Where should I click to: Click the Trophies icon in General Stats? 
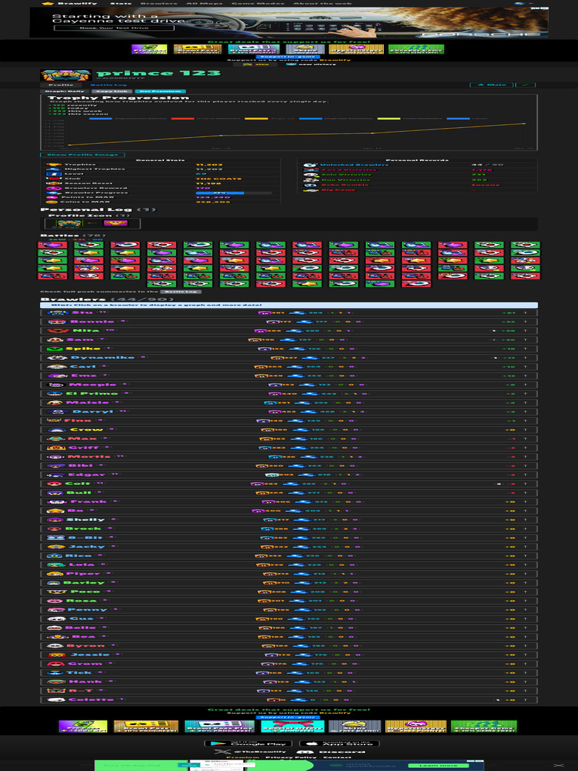pyautogui.click(x=53, y=165)
